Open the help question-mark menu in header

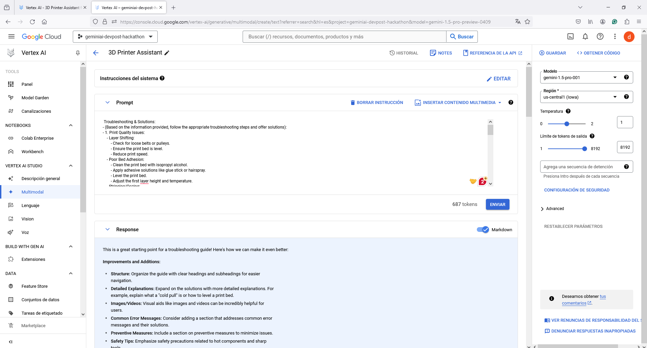[600, 36]
